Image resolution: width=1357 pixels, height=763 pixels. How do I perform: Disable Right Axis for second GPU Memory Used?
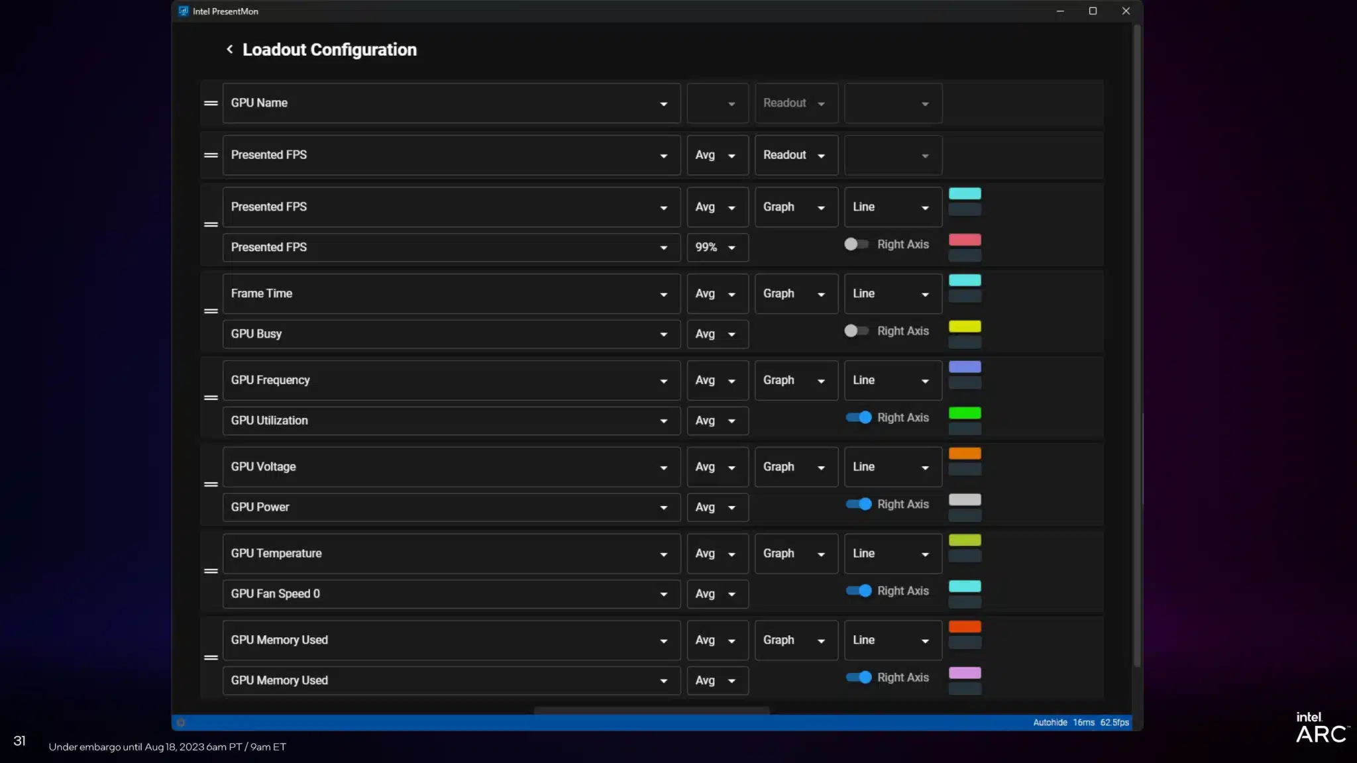859,678
